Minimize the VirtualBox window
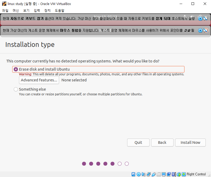The image size is (211, 177). pos(181,4)
